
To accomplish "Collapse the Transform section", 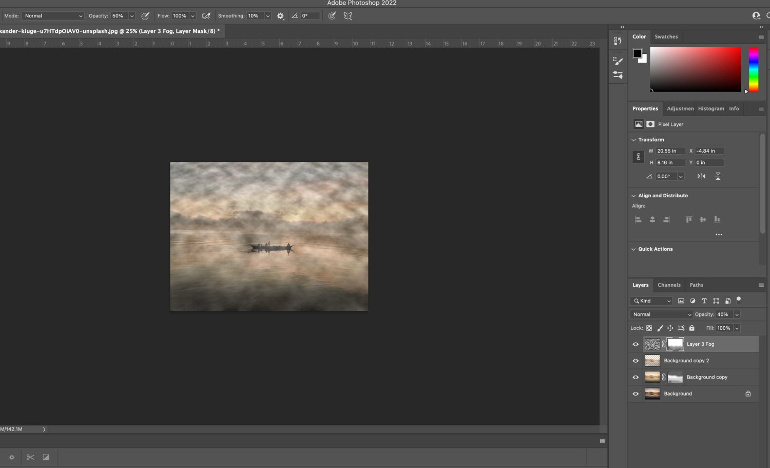I will click(x=633, y=140).
